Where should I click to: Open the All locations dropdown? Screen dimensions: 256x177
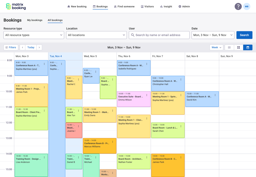pyautogui.click(x=96, y=35)
